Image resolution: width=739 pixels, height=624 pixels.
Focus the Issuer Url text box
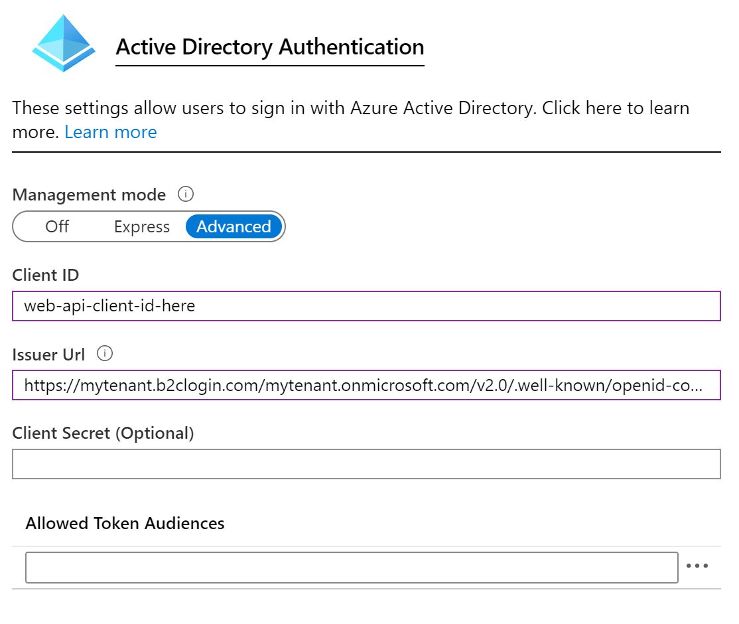click(x=366, y=385)
